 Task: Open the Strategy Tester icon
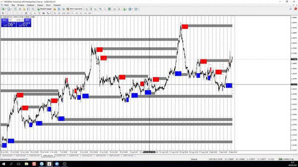33,9
